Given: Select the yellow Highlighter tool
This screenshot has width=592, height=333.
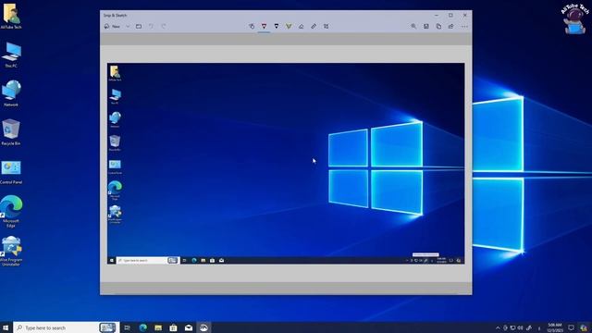Looking at the screenshot, I should coord(289,27).
